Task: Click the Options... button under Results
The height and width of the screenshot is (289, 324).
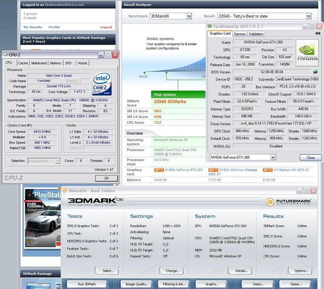Action: [x=300, y=271]
